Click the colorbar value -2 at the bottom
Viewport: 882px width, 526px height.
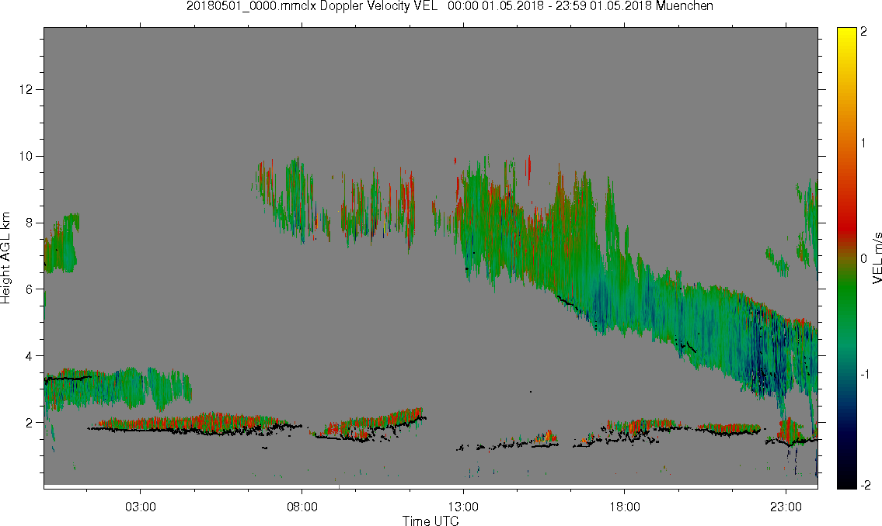(x=865, y=485)
